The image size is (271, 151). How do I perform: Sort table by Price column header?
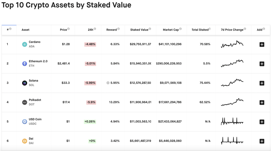click(x=63, y=30)
